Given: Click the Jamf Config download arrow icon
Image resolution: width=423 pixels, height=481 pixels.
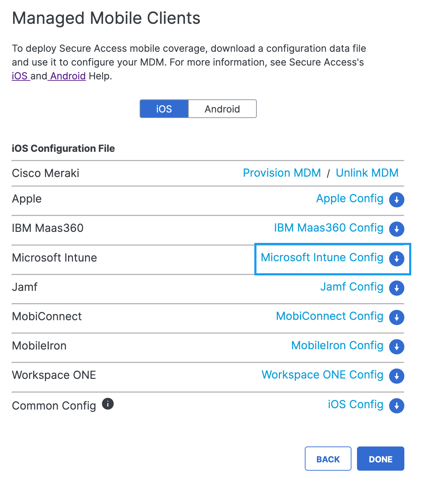Looking at the screenshot, I should pyautogui.click(x=396, y=288).
